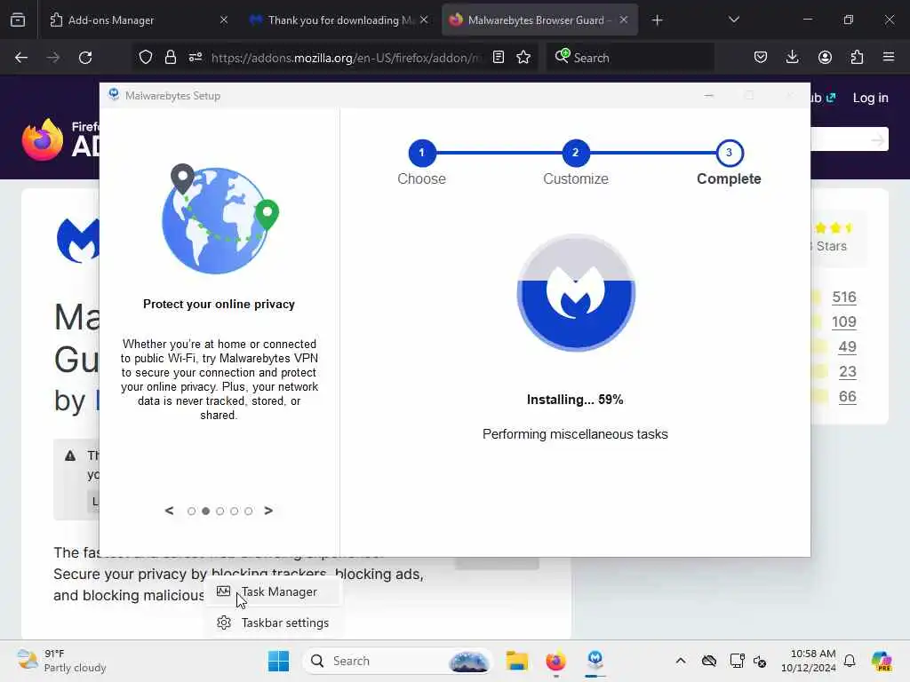The width and height of the screenshot is (910, 682).
Task: Open a new tab with plus button
Action: [x=657, y=20]
